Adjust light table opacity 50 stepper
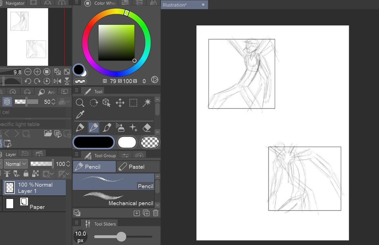379x245 pixels. click(x=53, y=102)
